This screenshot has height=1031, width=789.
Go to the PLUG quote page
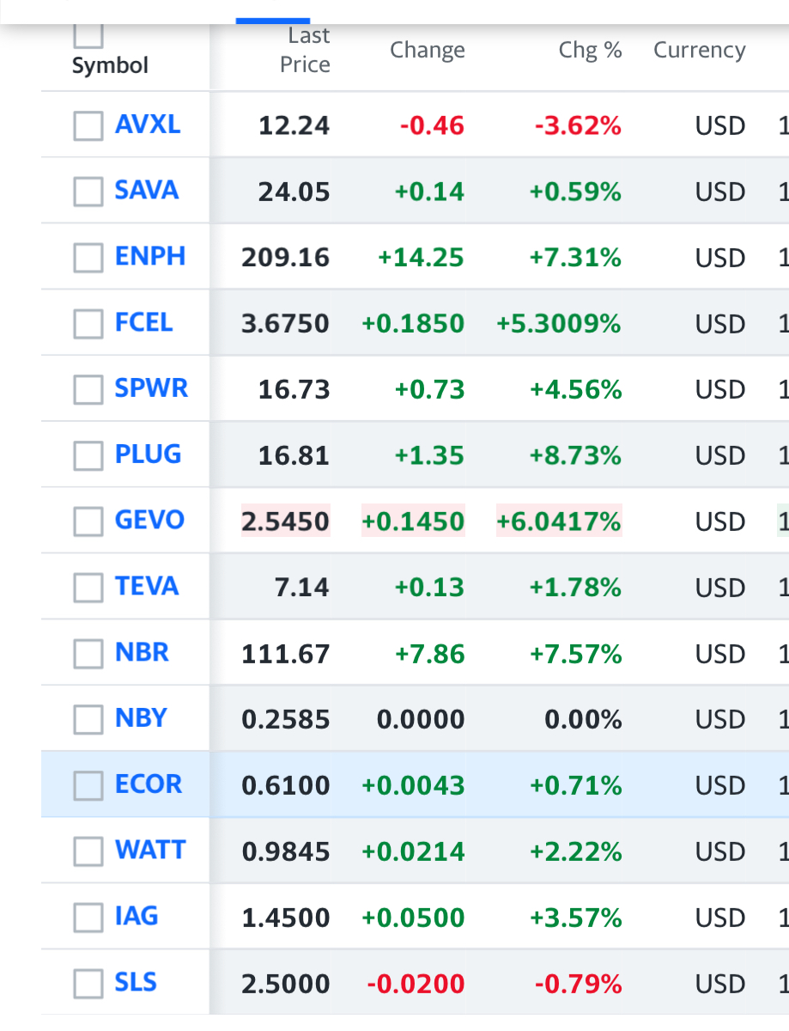(x=149, y=454)
